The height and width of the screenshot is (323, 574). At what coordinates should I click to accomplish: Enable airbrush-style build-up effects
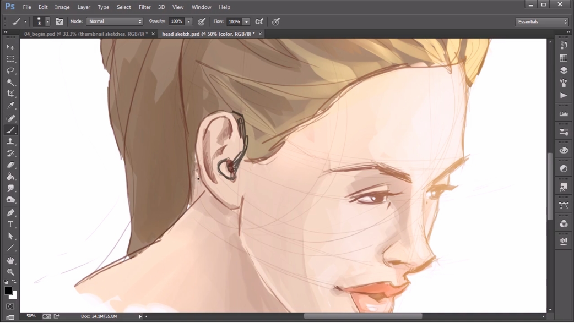(259, 21)
